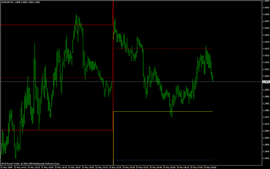Click the 1.3995 price axis label
270x169 pixels.
click(x=266, y=90)
